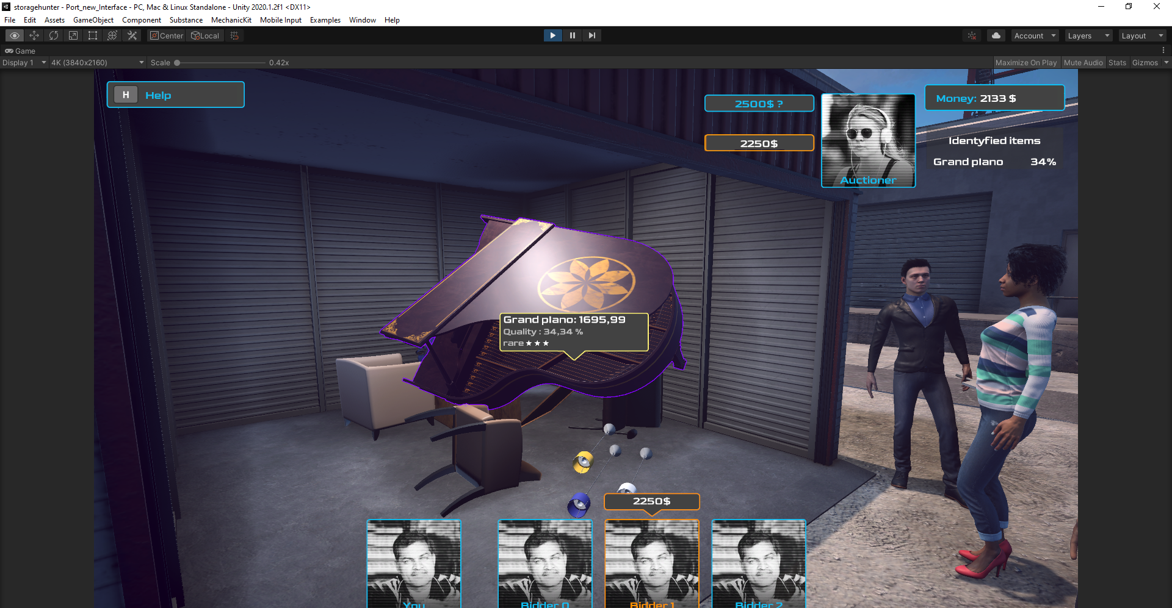Switch to the Game tab
Screen dimensions: 1172x608
[x=20, y=51]
